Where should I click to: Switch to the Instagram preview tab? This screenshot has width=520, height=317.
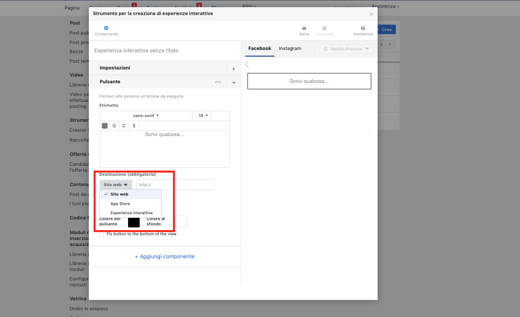[x=290, y=48]
